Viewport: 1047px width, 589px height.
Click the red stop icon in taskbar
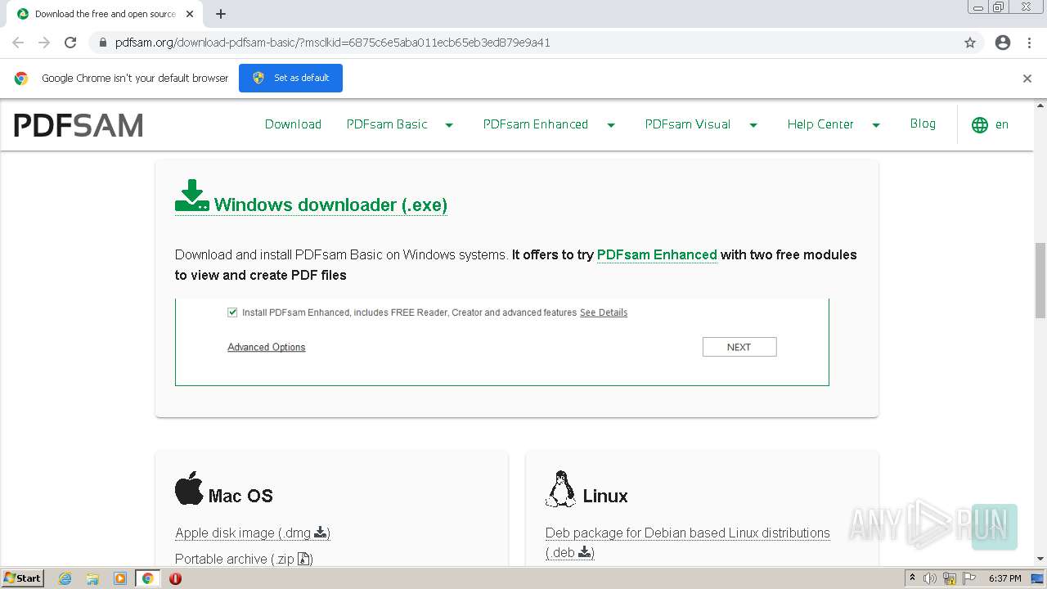click(x=175, y=578)
